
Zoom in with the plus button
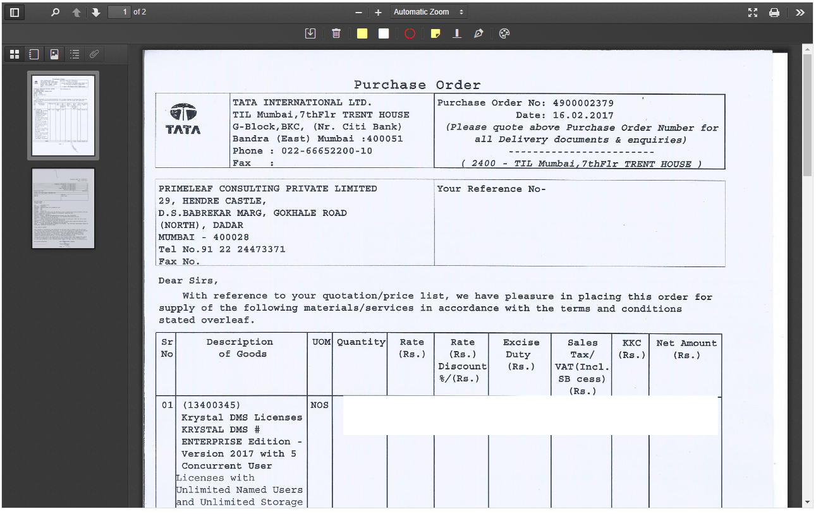[x=378, y=13]
